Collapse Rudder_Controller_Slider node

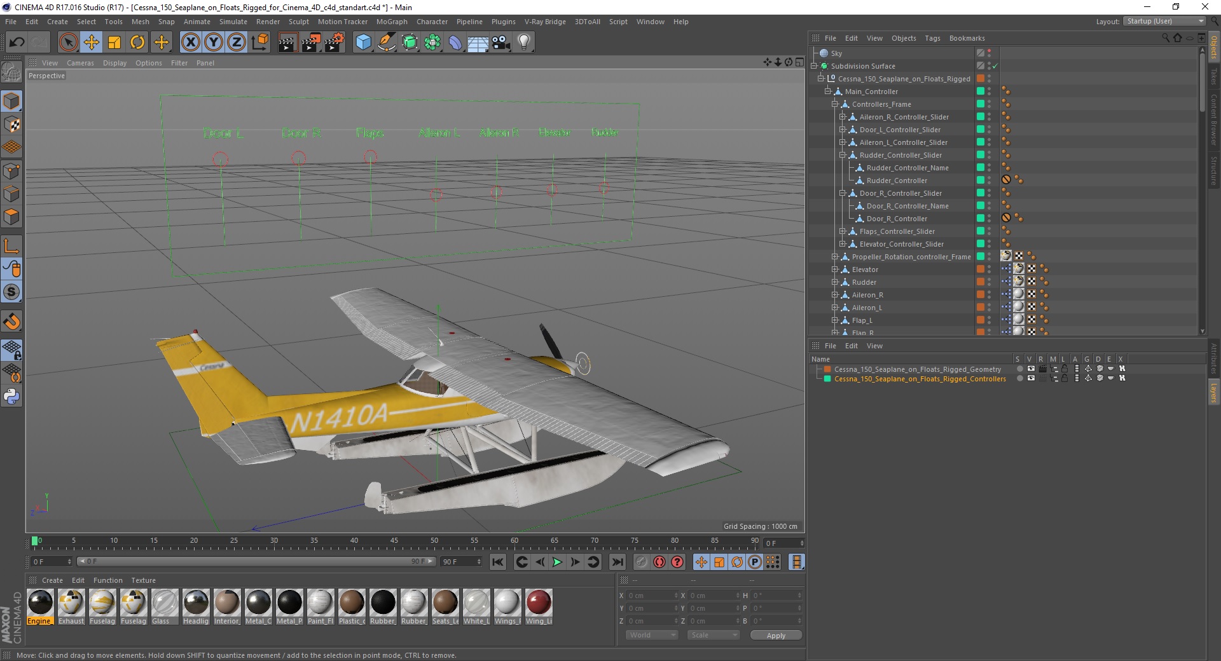pyautogui.click(x=842, y=155)
